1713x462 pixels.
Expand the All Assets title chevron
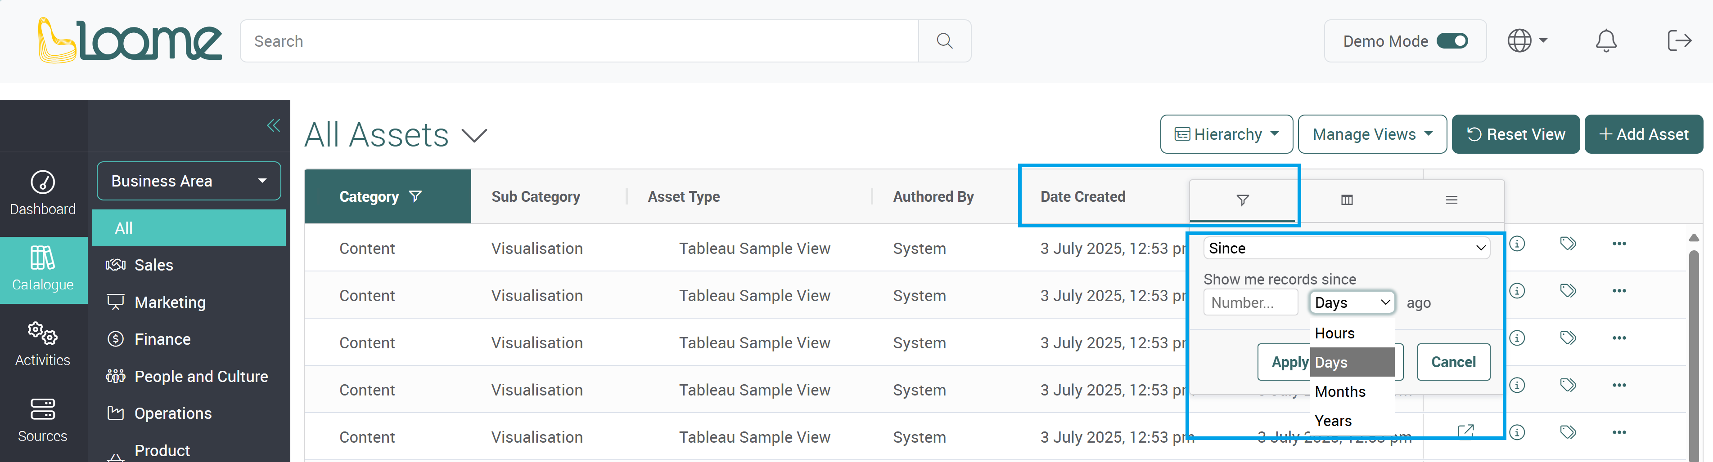tap(475, 135)
